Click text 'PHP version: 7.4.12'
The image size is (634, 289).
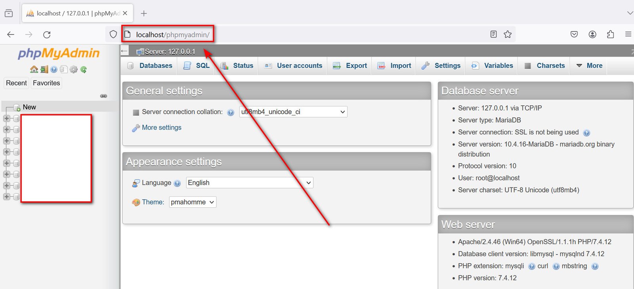pyautogui.click(x=487, y=278)
